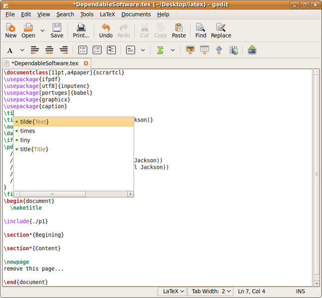Click the Paste icon
This screenshot has width=322, height=298.
[x=178, y=30]
